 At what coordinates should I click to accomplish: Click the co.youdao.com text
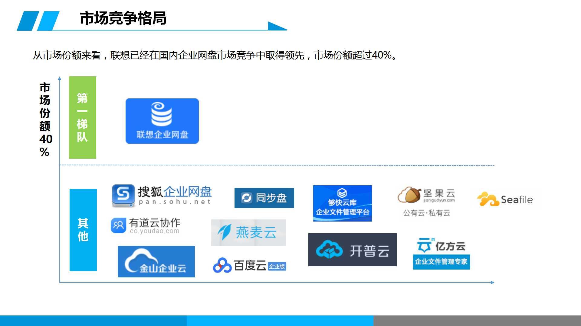[x=155, y=231]
